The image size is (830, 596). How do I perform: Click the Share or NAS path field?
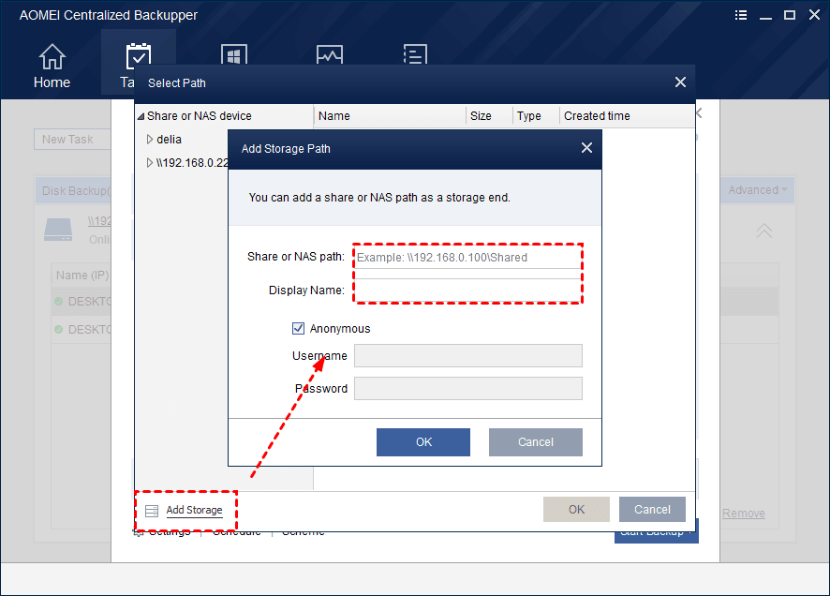(468, 258)
